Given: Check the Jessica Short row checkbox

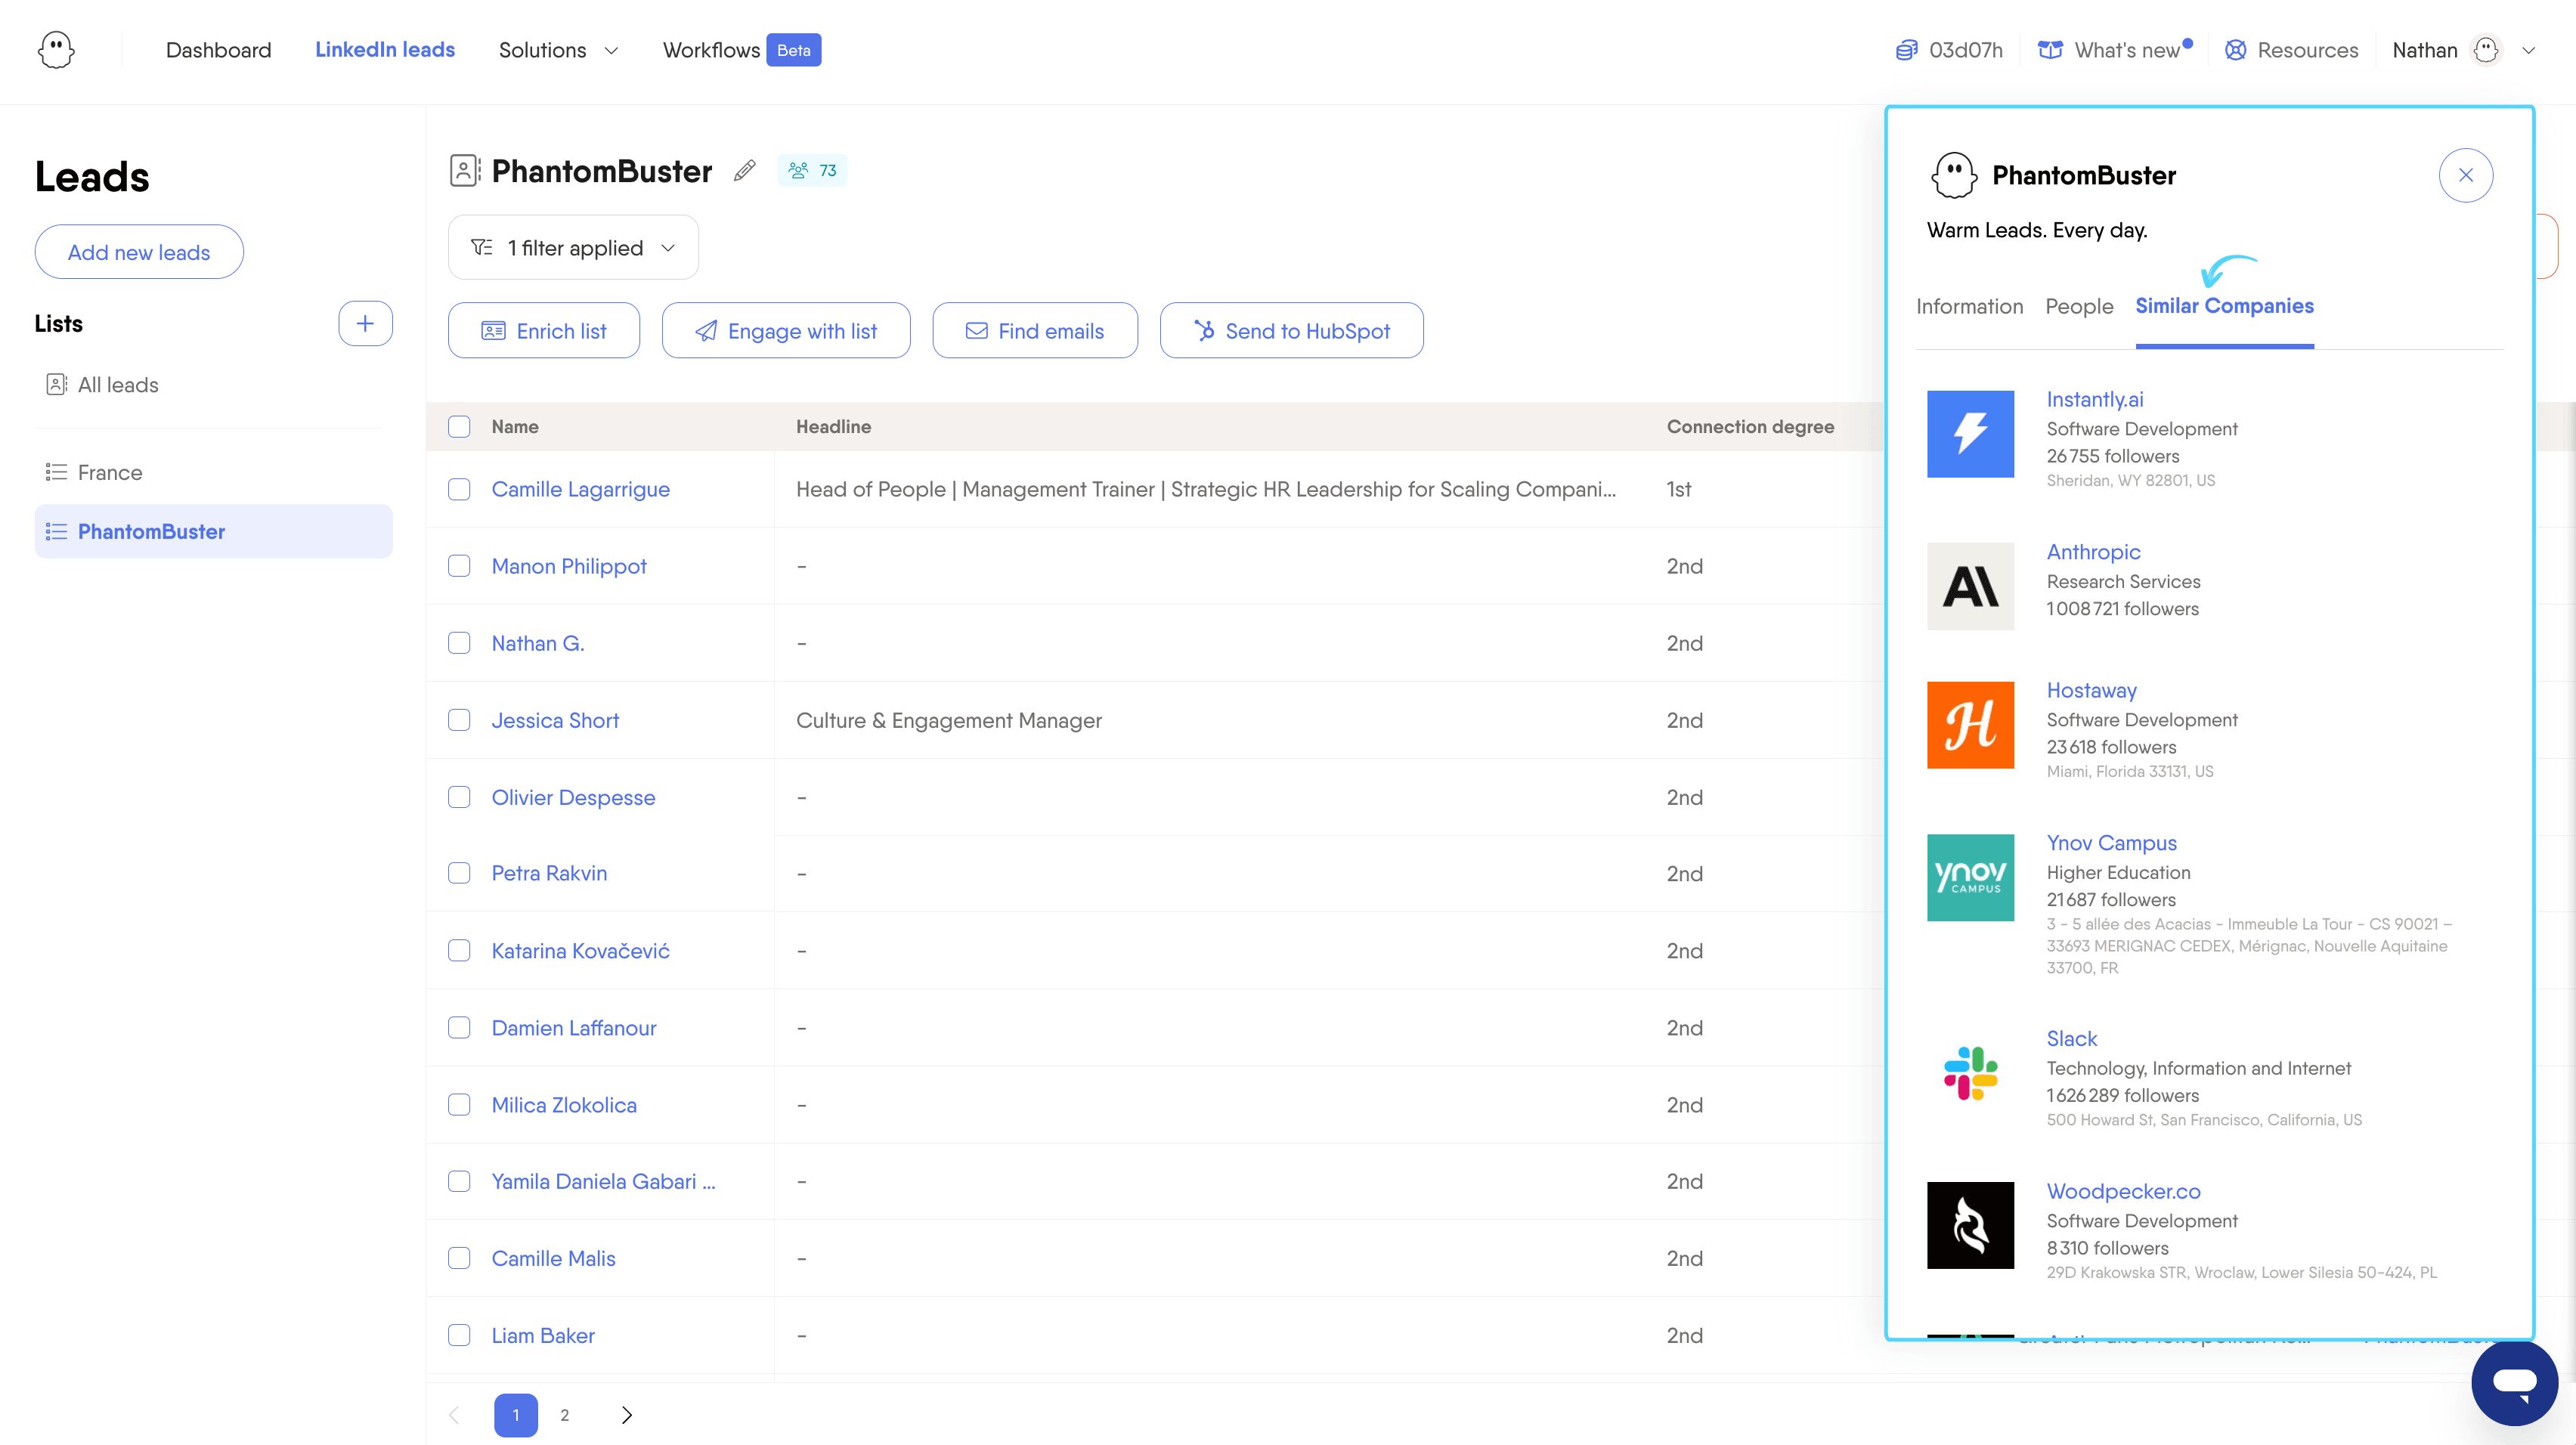Looking at the screenshot, I should click(459, 720).
